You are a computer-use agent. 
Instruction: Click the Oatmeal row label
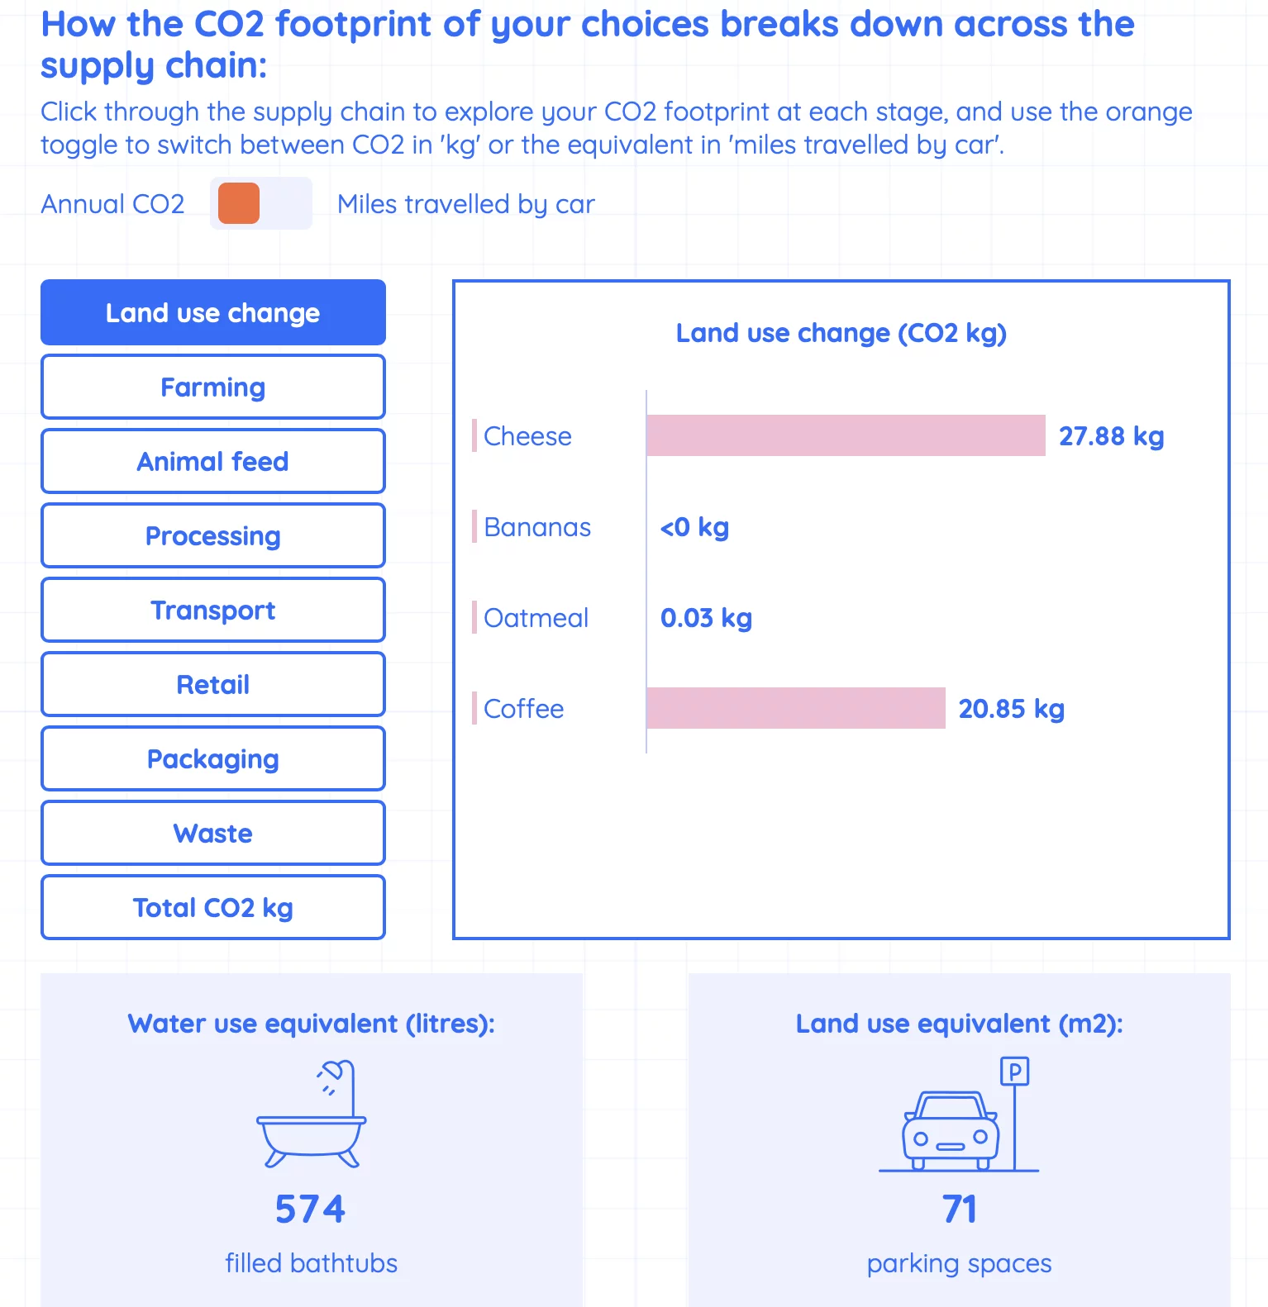click(x=536, y=618)
